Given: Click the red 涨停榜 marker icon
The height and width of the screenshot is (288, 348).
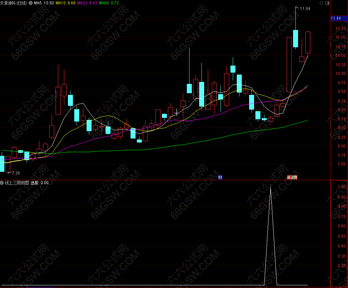Looking at the screenshot, I should pyautogui.click(x=292, y=177).
